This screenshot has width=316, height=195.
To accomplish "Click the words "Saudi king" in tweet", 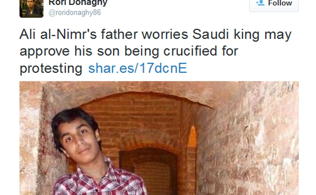I will pyautogui.click(x=226, y=35).
